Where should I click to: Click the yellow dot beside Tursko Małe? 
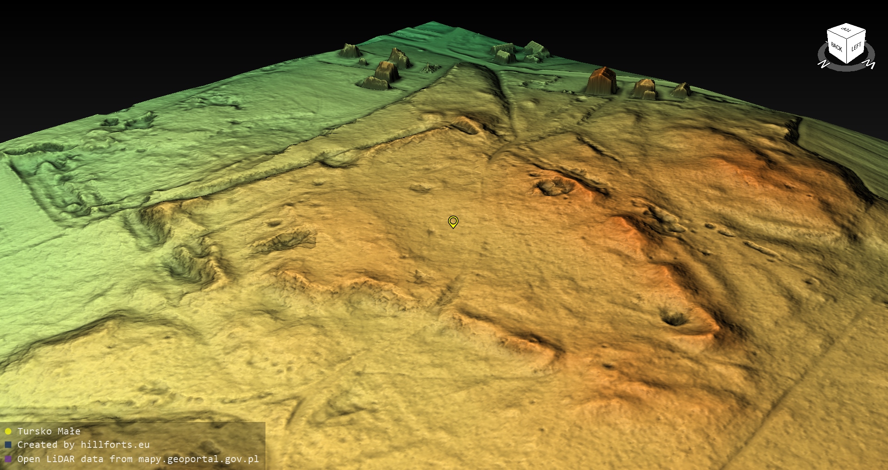(x=8, y=432)
